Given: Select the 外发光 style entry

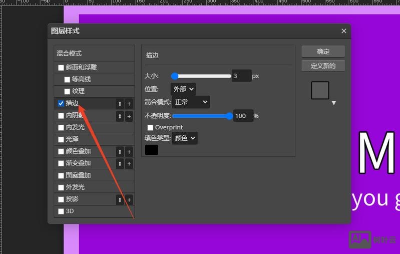Looking at the screenshot, I should (x=75, y=187).
